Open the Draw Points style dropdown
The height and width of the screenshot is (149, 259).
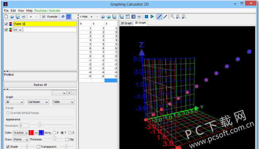[21, 139]
